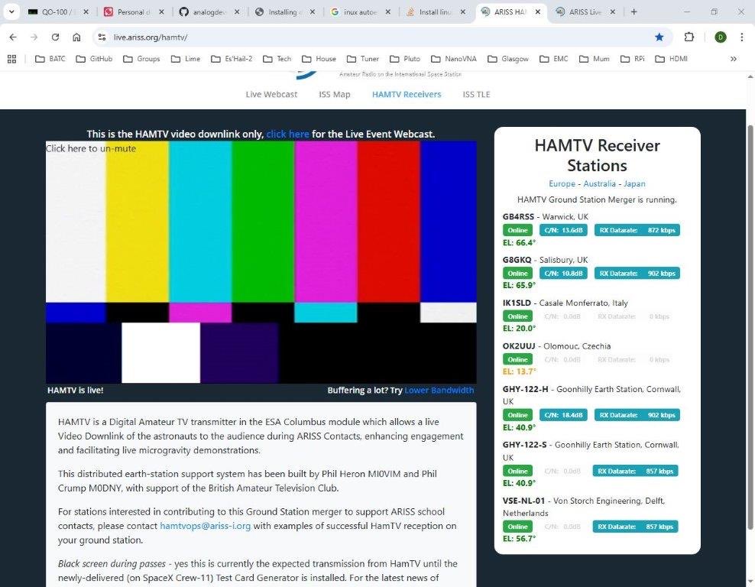The width and height of the screenshot is (755, 587).
Task: Open the Lime bookmark folder
Action: click(x=186, y=59)
